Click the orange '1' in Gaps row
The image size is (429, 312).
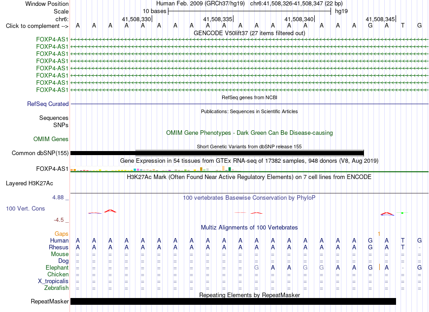(x=379, y=234)
